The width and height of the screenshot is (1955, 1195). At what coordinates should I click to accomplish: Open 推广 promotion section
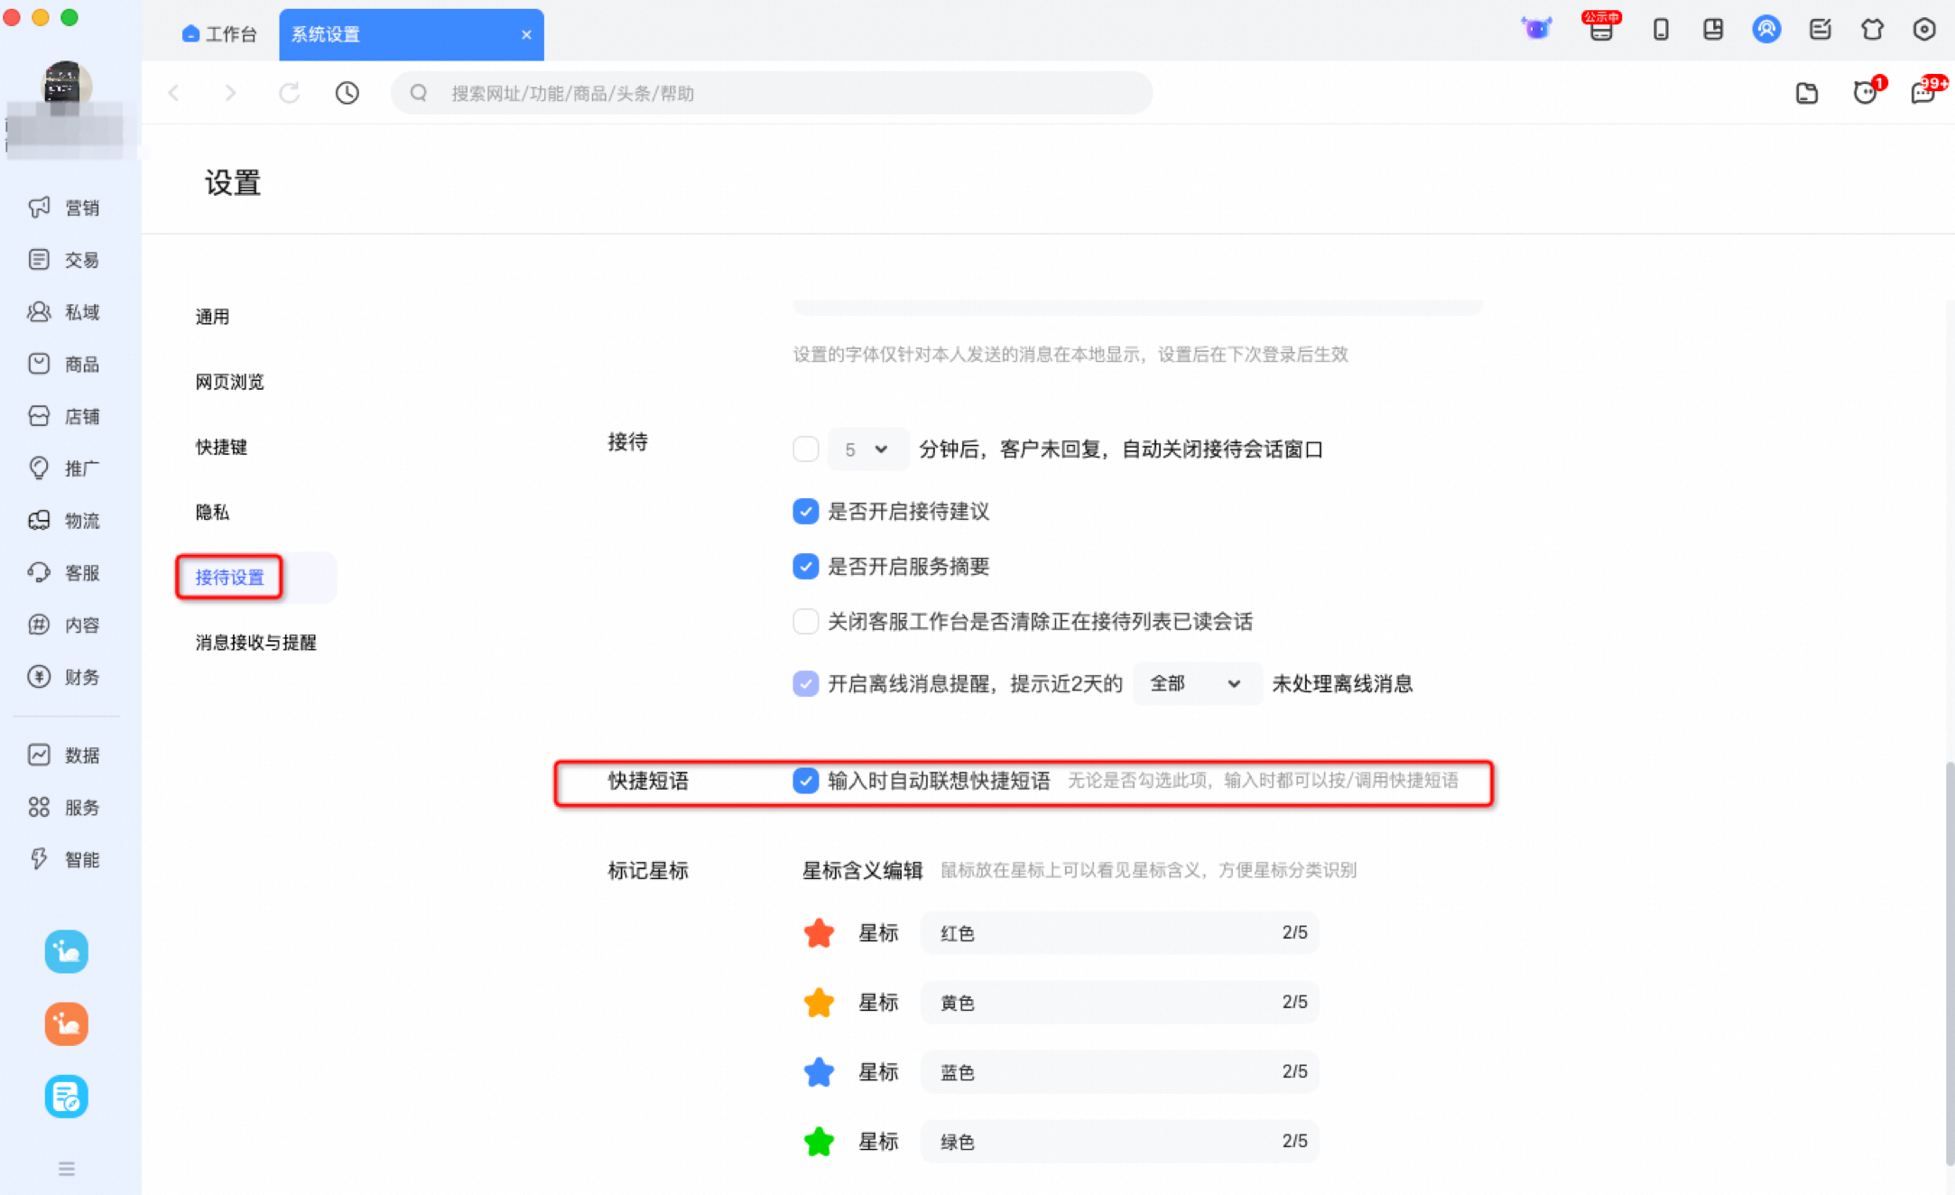(64, 468)
